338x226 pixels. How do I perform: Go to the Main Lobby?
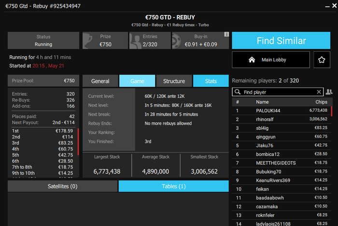[271, 60]
